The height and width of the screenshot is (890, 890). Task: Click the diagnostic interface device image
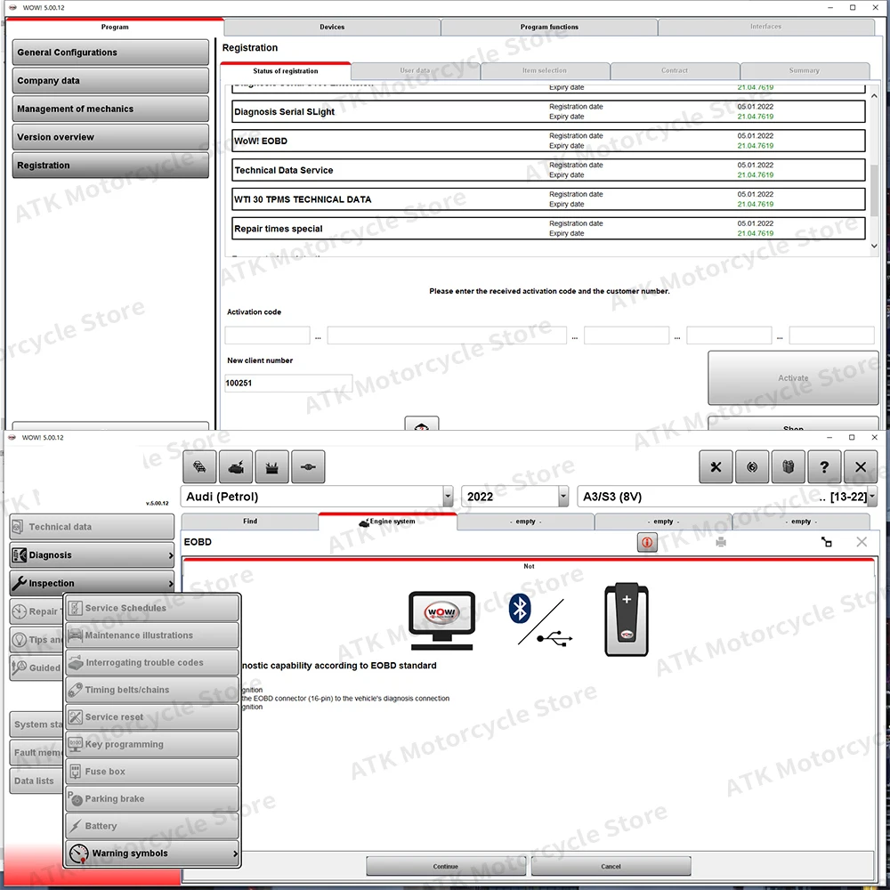pos(626,619)
